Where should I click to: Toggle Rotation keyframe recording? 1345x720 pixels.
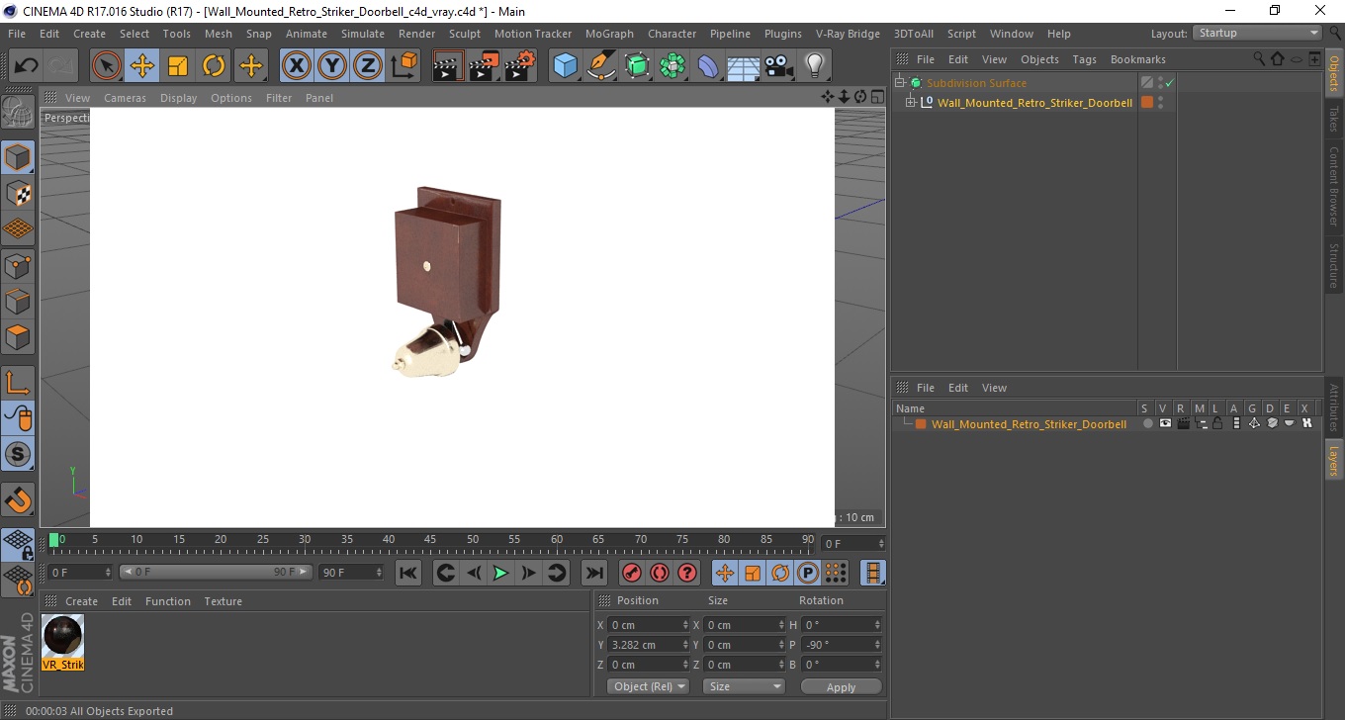click(x=780, y=573)
